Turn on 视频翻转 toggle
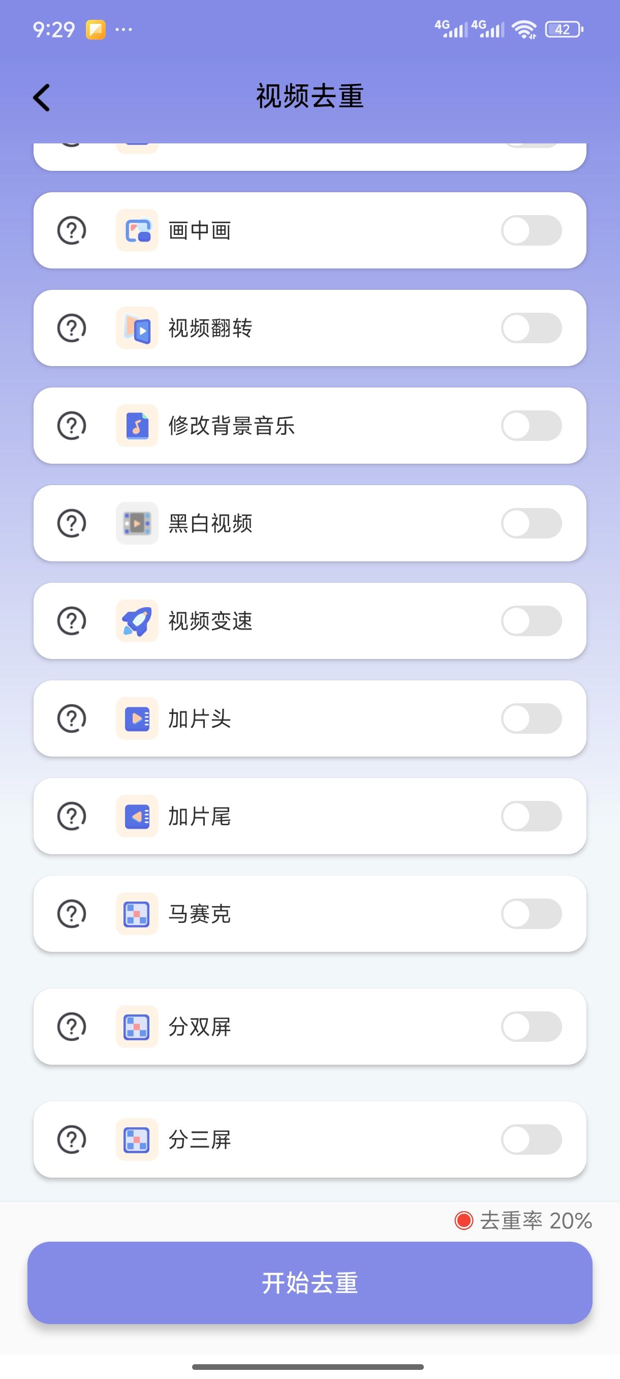Viewport: 620px width, 1379px height. (531, 328)
